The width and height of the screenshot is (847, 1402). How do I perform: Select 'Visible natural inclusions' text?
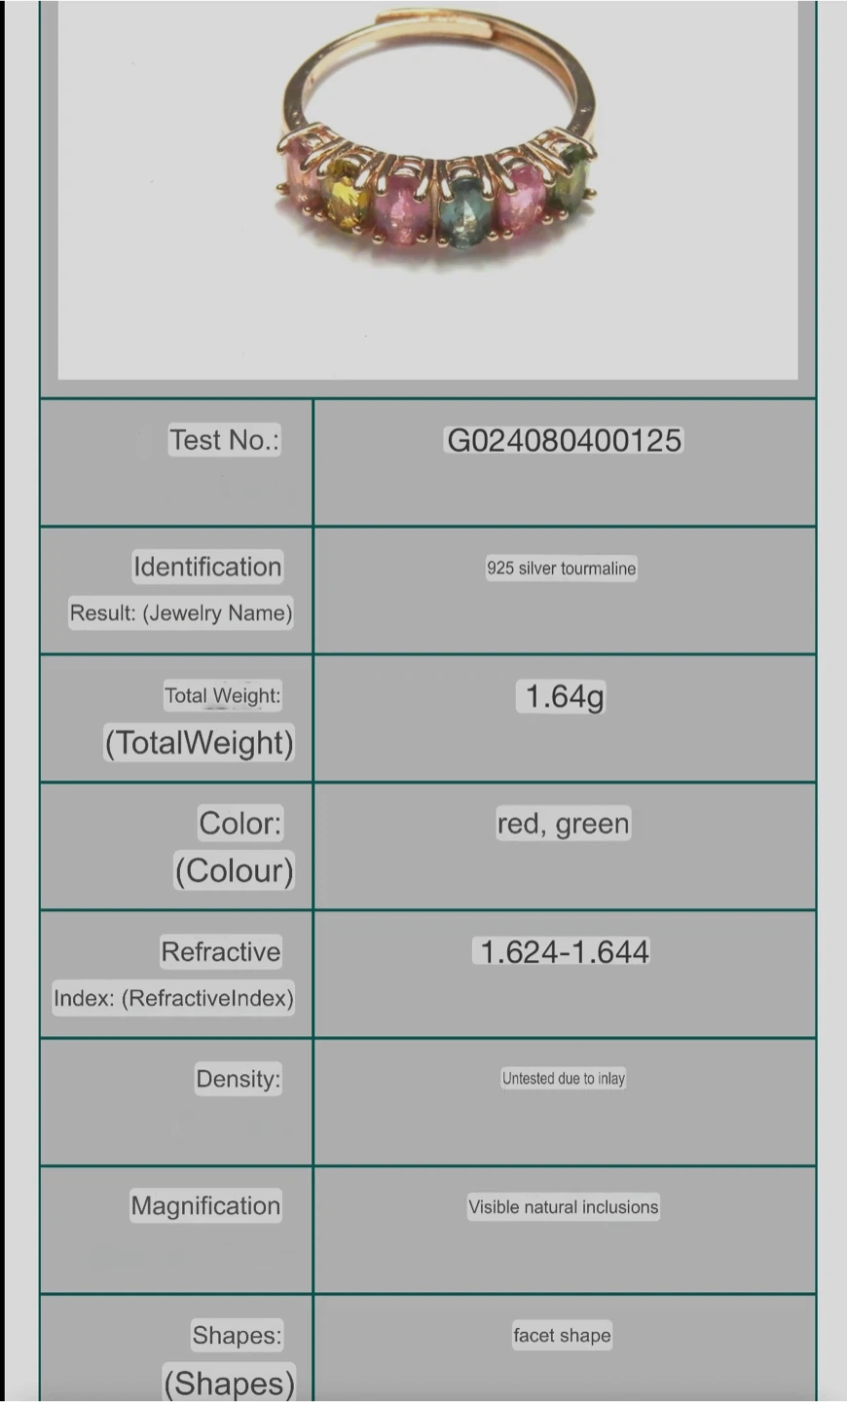pos(563,1207)
